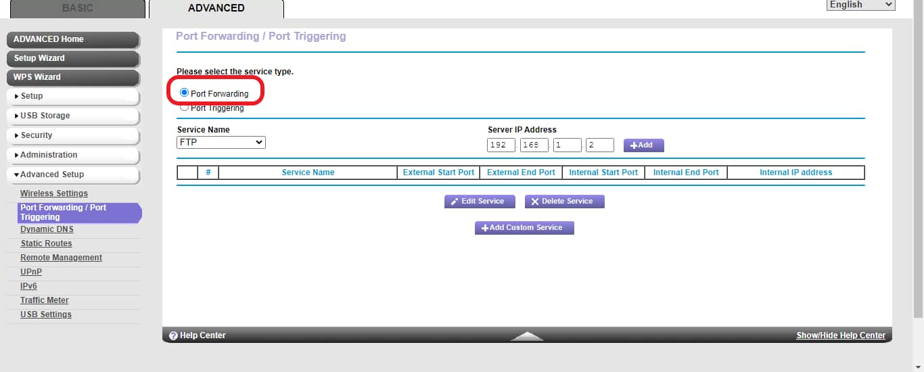The image size is (924, 372).
Task: Expand the Security section
Action: pyautogui.click(x=73, y=135)
